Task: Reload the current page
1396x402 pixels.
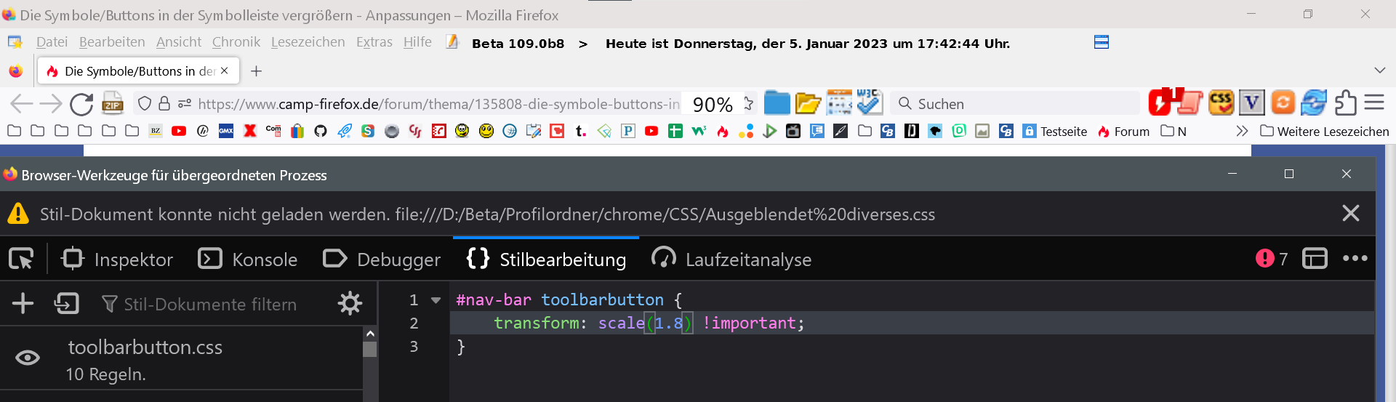Action: [x=81, y=104]
